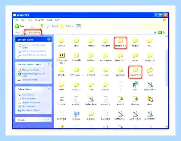Select the Prefetch folder
Viewport: 181px width, 141px height.
point(91,57)
